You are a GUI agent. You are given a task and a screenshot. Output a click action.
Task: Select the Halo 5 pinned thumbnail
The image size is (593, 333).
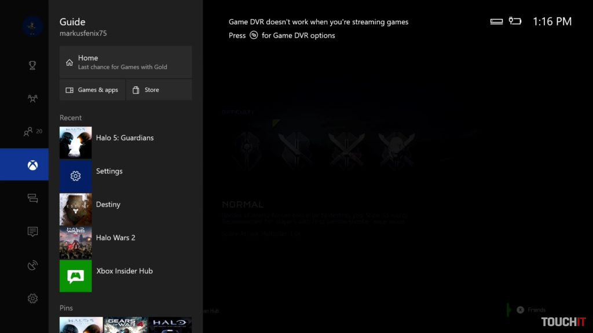[x=81, y=325]
